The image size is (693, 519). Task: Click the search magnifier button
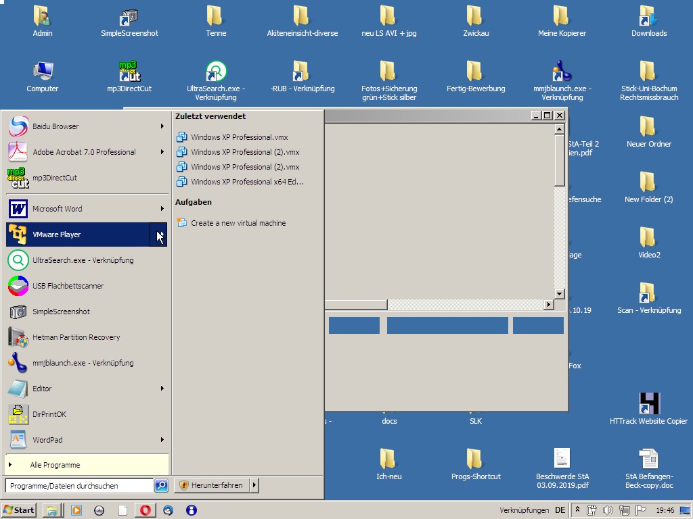161,485
